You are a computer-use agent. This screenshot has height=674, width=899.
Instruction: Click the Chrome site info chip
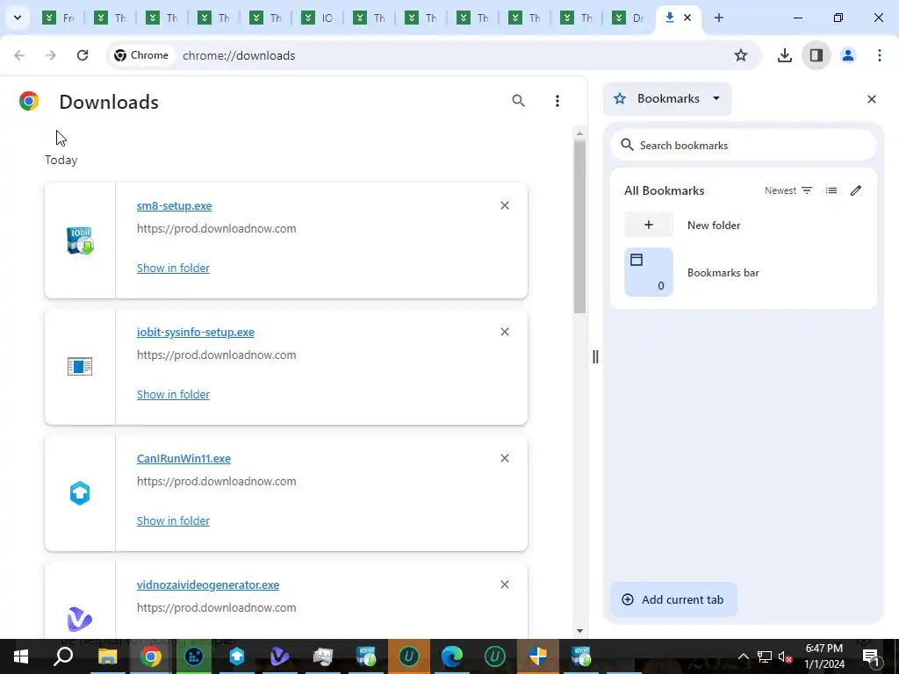(x=141, y=55)
